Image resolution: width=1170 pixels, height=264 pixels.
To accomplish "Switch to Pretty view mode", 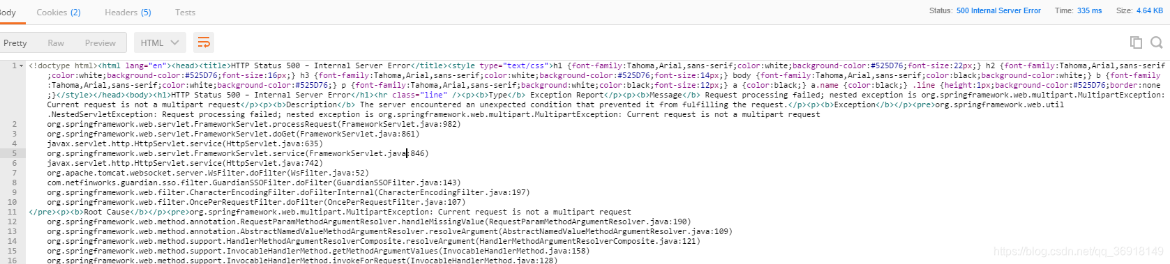I will click(15, 42).
